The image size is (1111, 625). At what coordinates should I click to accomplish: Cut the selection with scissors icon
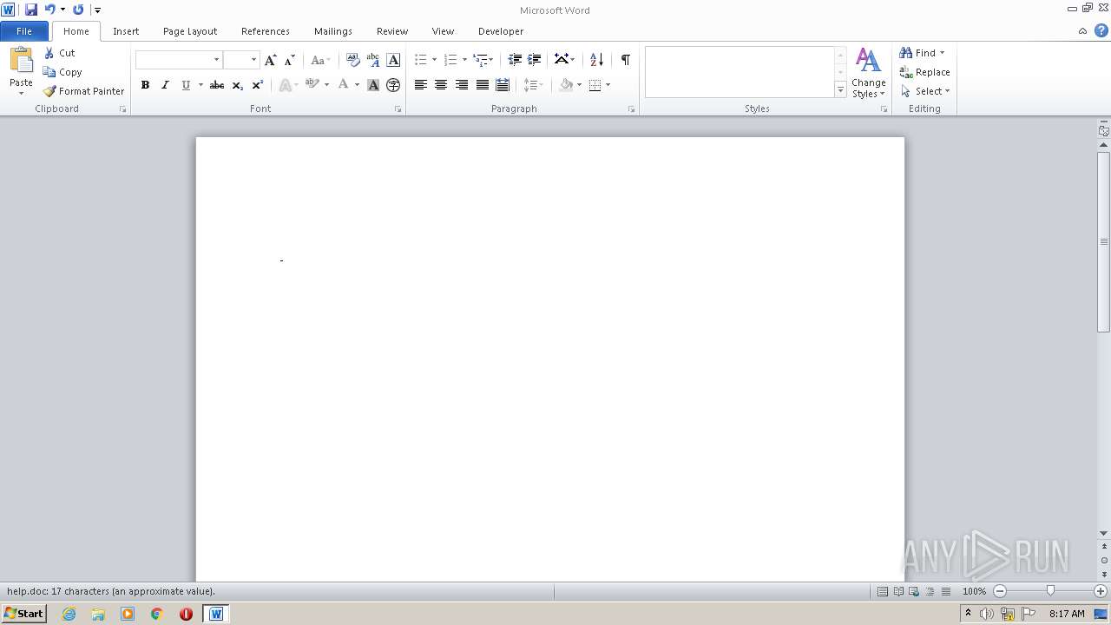click(x=49, y=53)
